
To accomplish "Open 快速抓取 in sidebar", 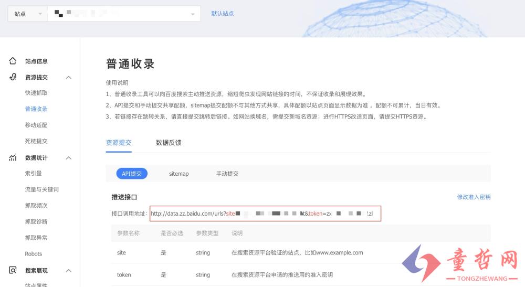I will (36, 93).
